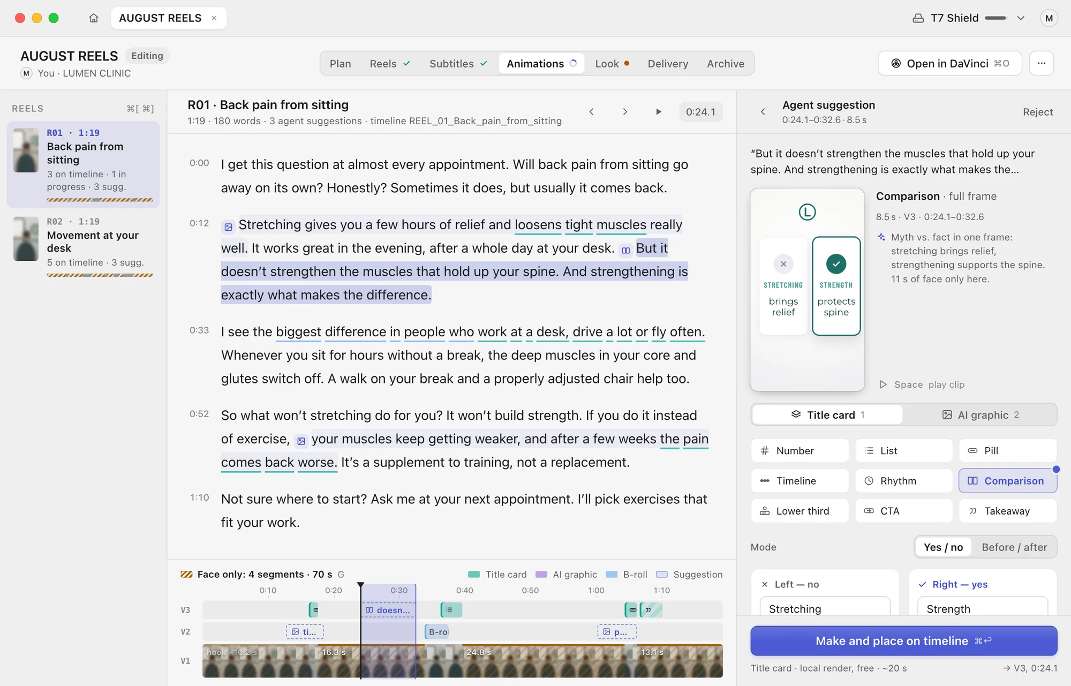Play the reel from header
The height and width of the screenshot is (686, 1071).
pos(658,112)
